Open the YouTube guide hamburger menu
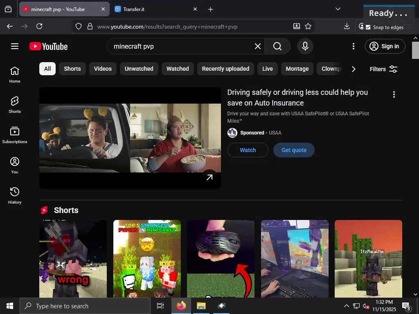This screenshot has height=314, width=419. (x=15, y=46)
